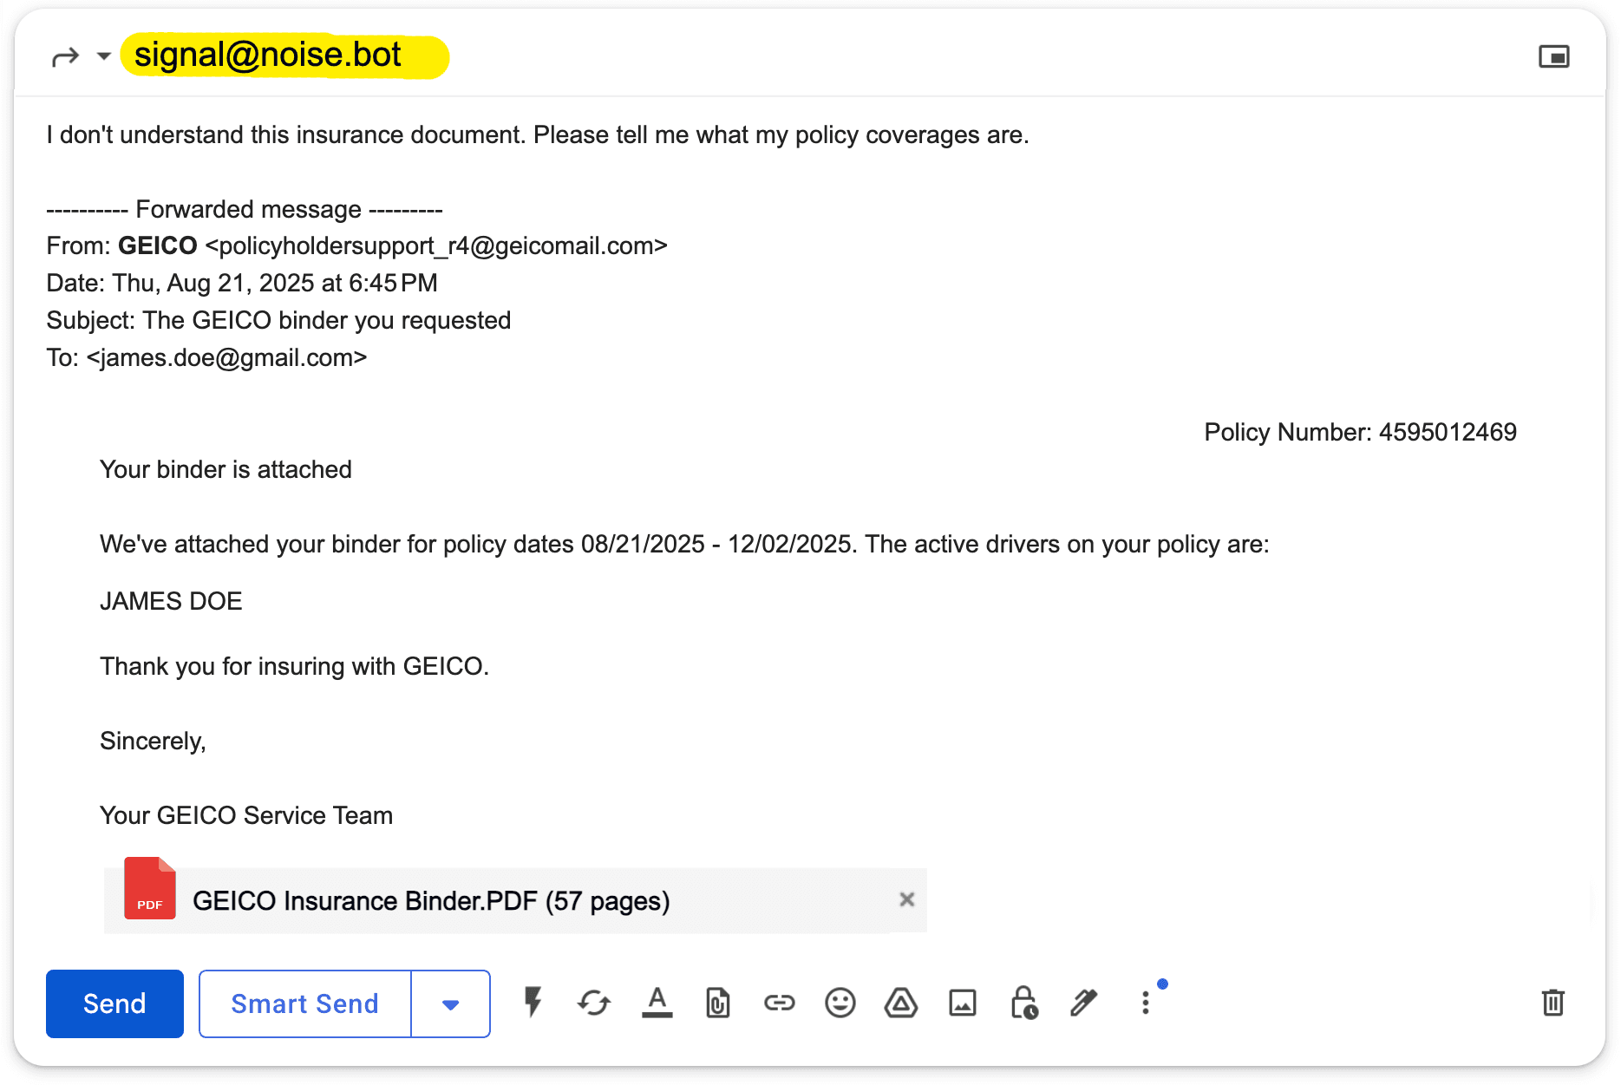Viewport: 1621px width, 1085px height.
Task: Click the forward arrow icon
Action: click(65, 55)
